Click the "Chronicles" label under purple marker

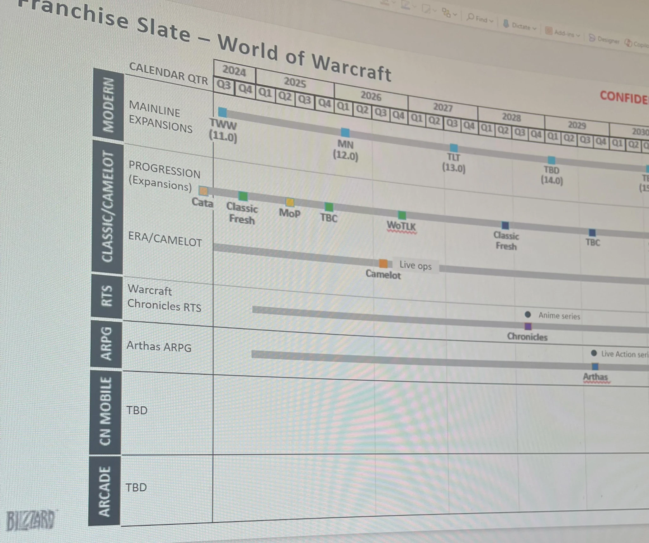click(527, 337)
